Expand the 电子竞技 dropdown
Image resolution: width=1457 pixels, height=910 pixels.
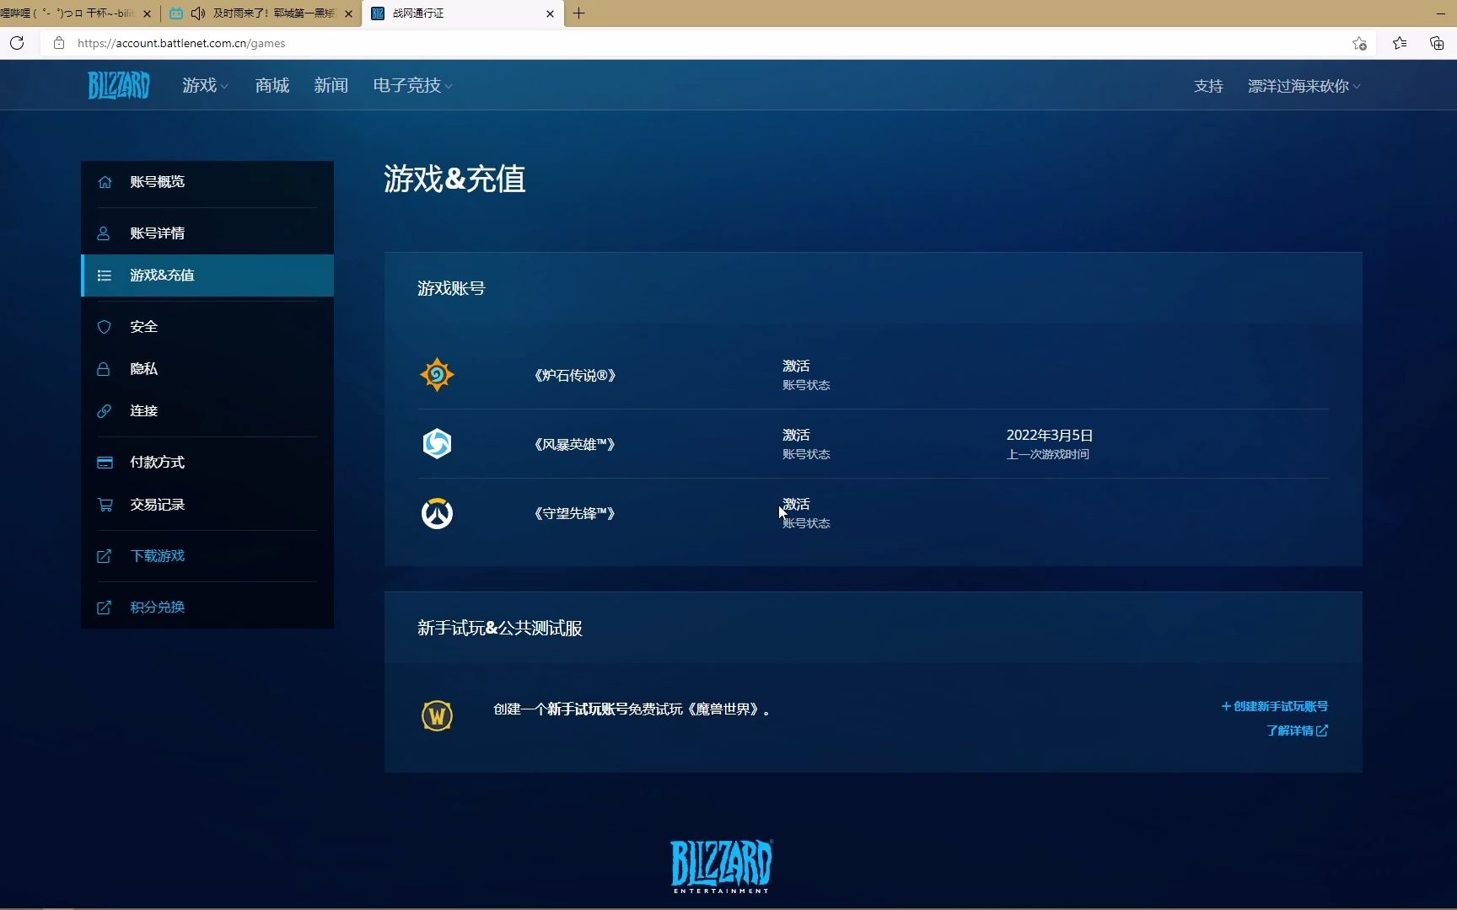point(413,85)
